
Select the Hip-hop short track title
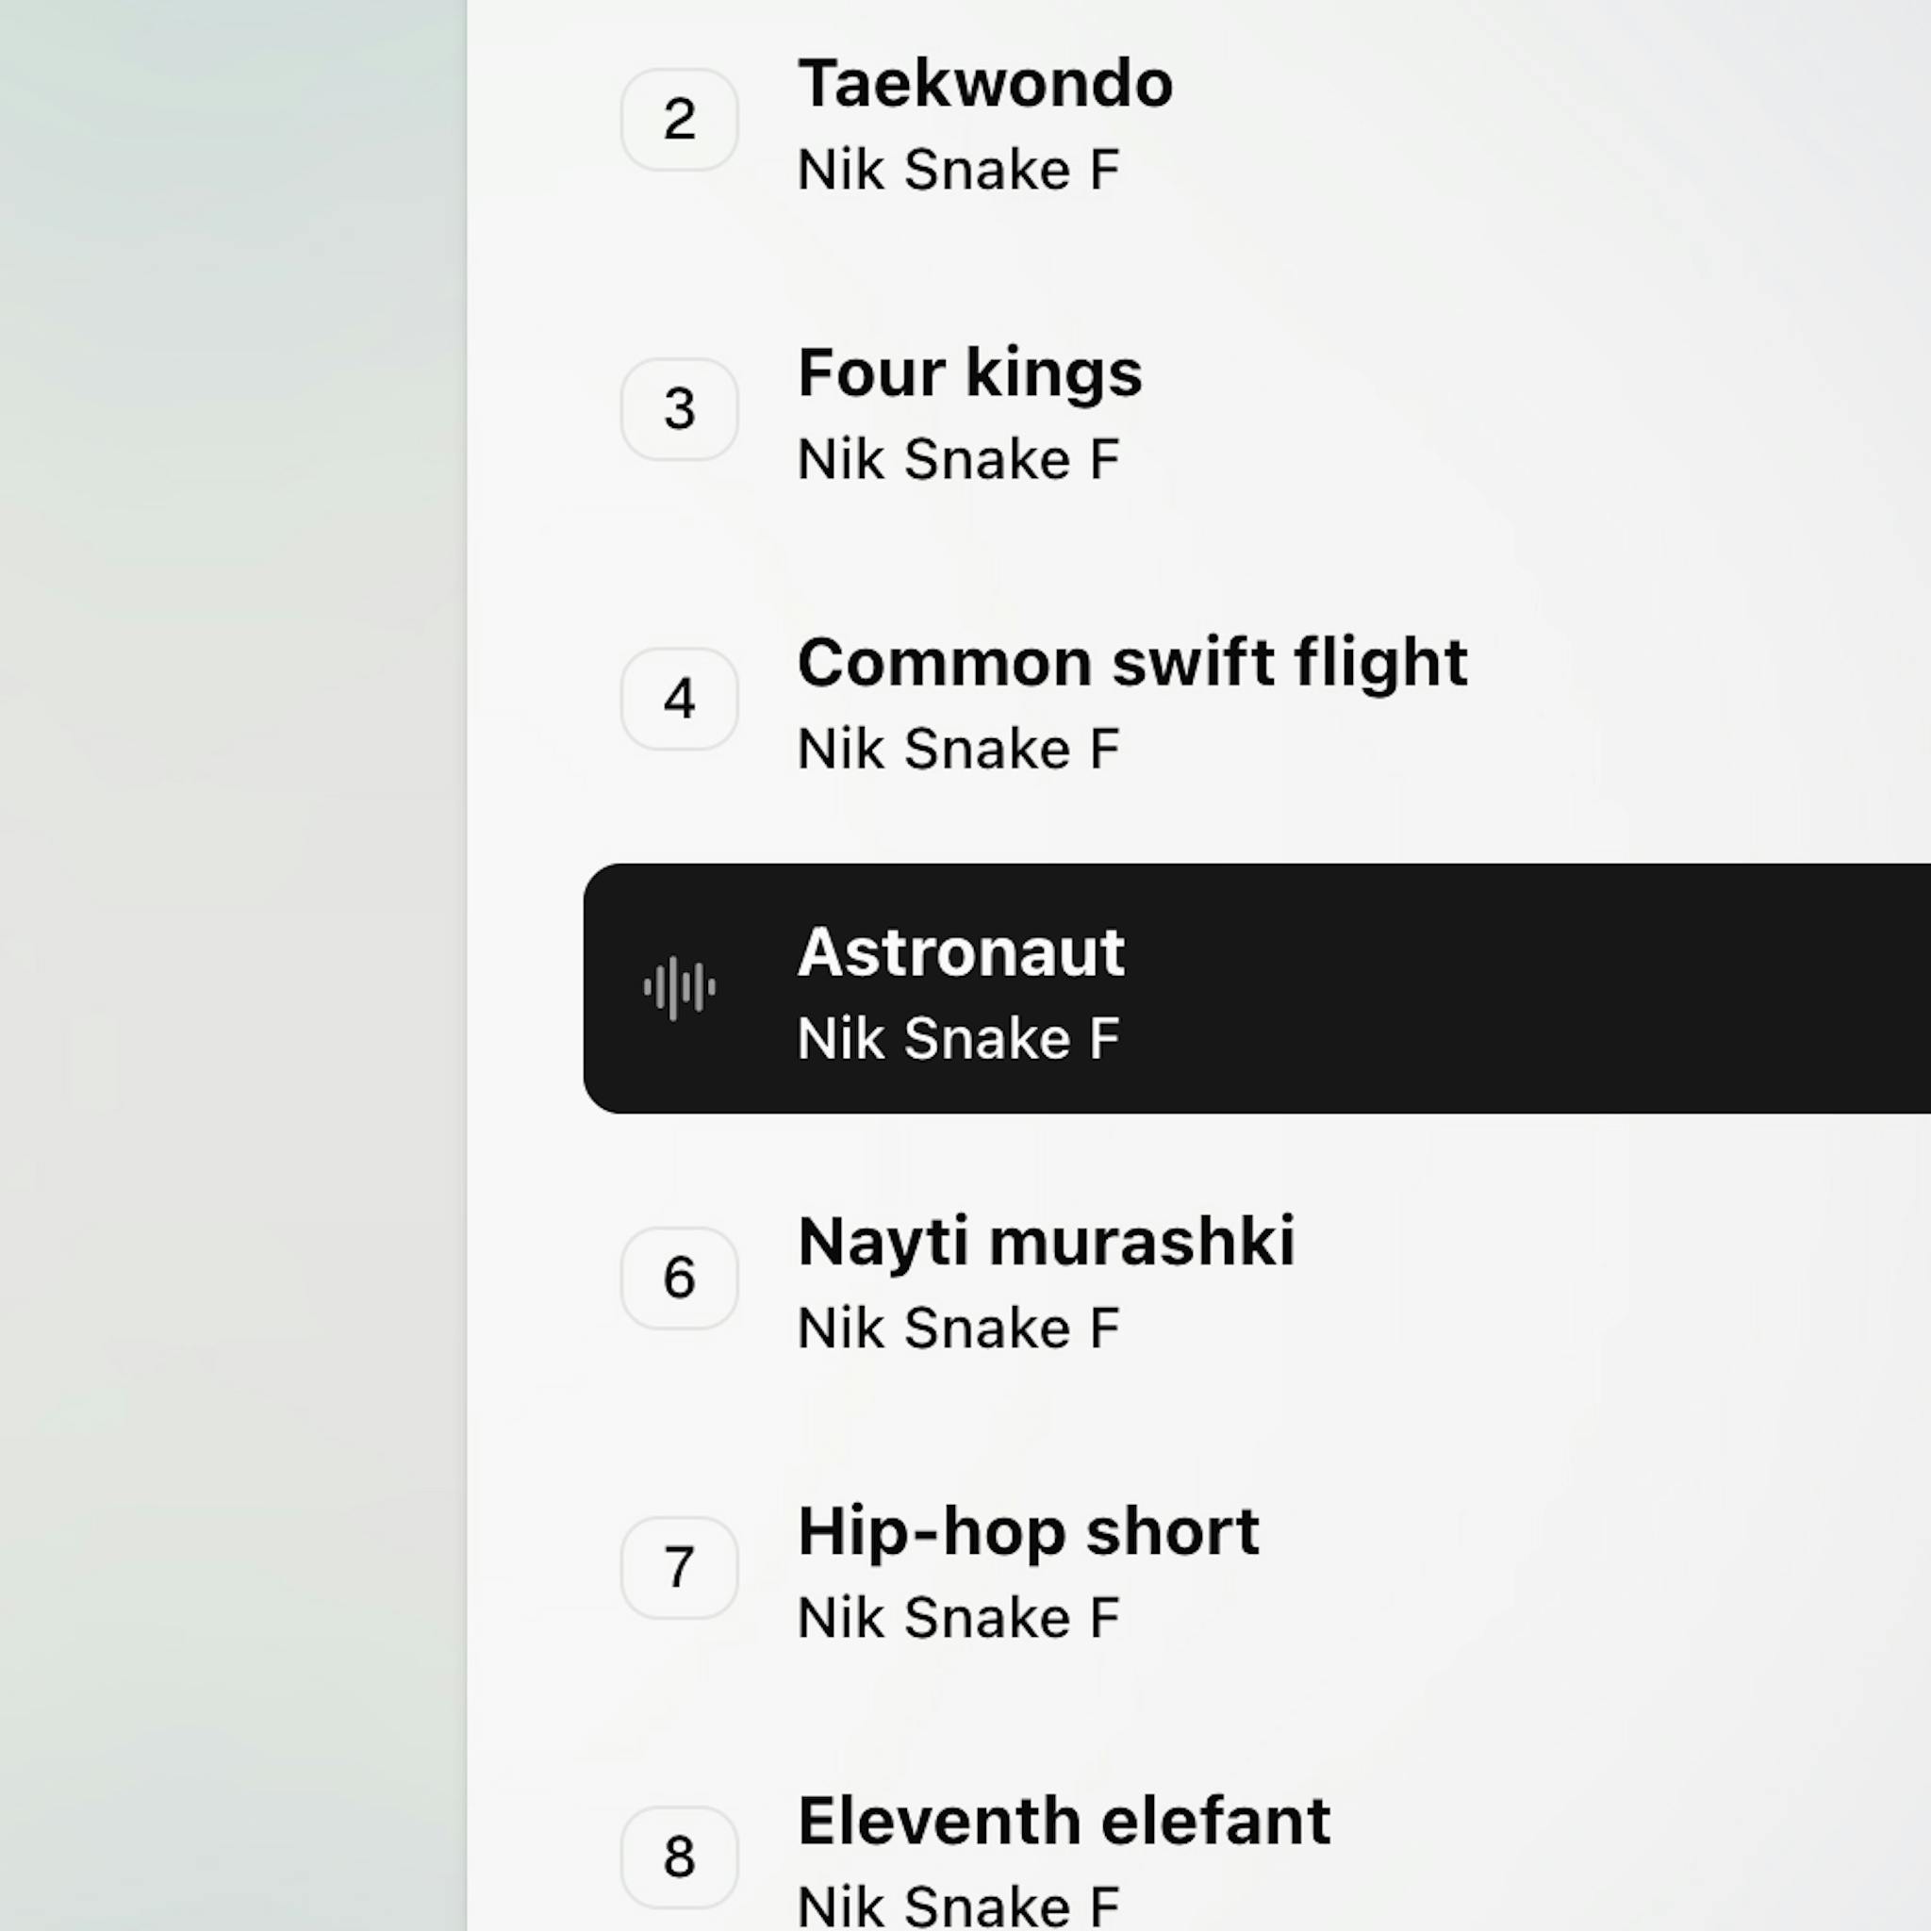pyautogui.click(x=1028, y=1531)
